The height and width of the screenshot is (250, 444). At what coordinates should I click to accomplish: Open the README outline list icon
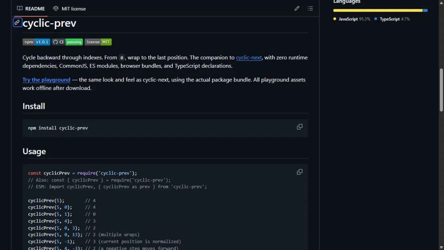click(x=310, y=8)
